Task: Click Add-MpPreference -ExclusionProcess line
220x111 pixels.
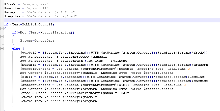Action: click(x=64, y=57)
